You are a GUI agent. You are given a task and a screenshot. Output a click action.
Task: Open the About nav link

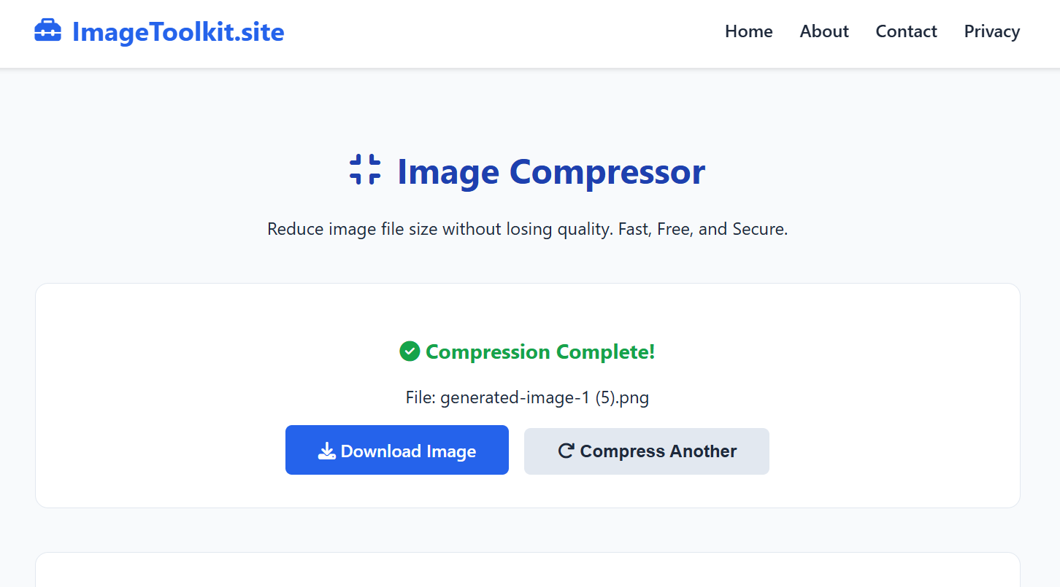(824, 31)
